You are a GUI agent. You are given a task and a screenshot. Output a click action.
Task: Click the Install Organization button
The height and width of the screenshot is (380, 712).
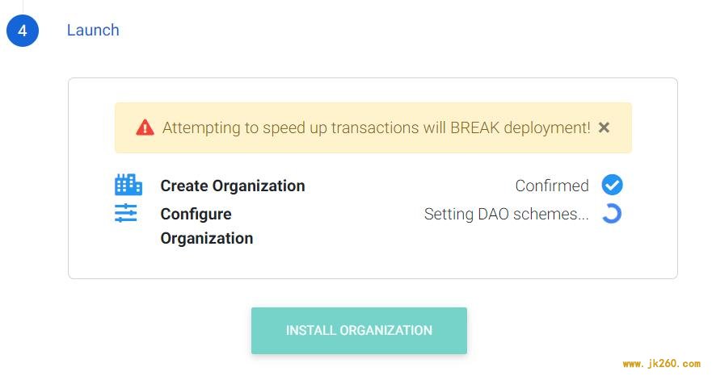359,331
